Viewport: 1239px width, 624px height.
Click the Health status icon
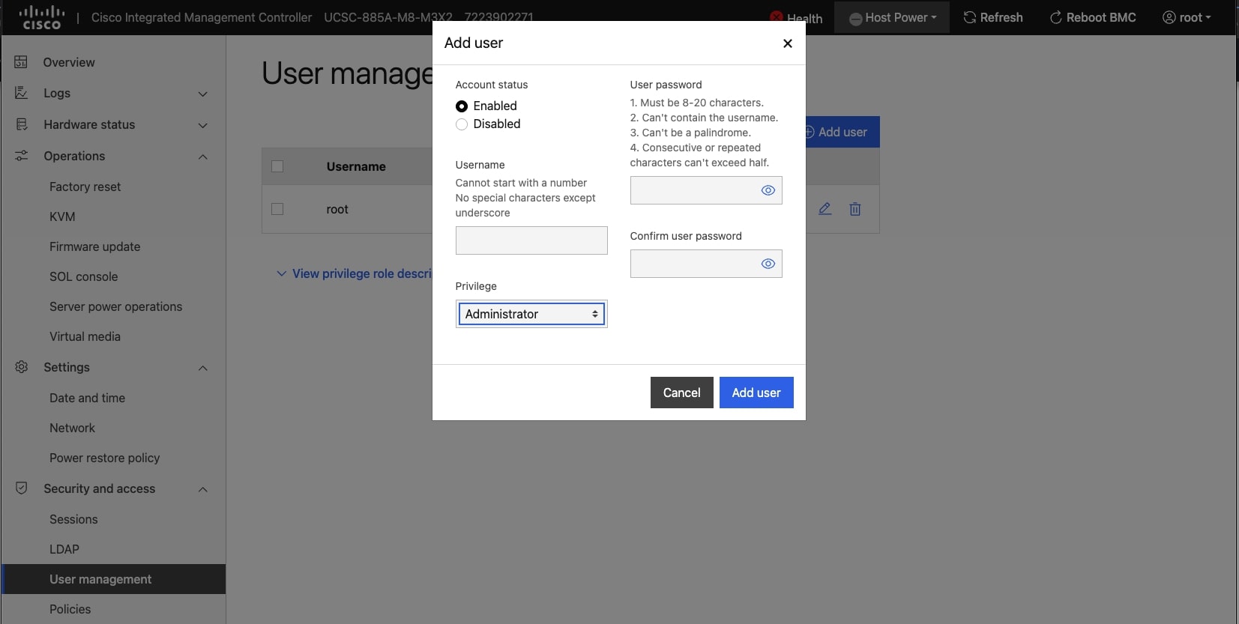tap(777, 17)
